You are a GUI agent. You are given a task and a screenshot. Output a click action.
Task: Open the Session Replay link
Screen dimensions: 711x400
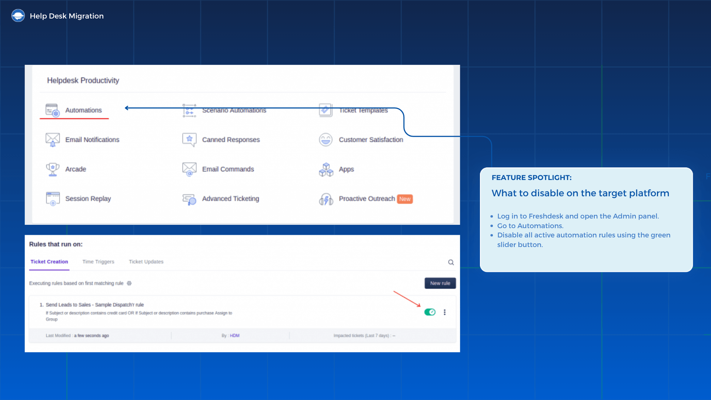click(x=88, y=199)
